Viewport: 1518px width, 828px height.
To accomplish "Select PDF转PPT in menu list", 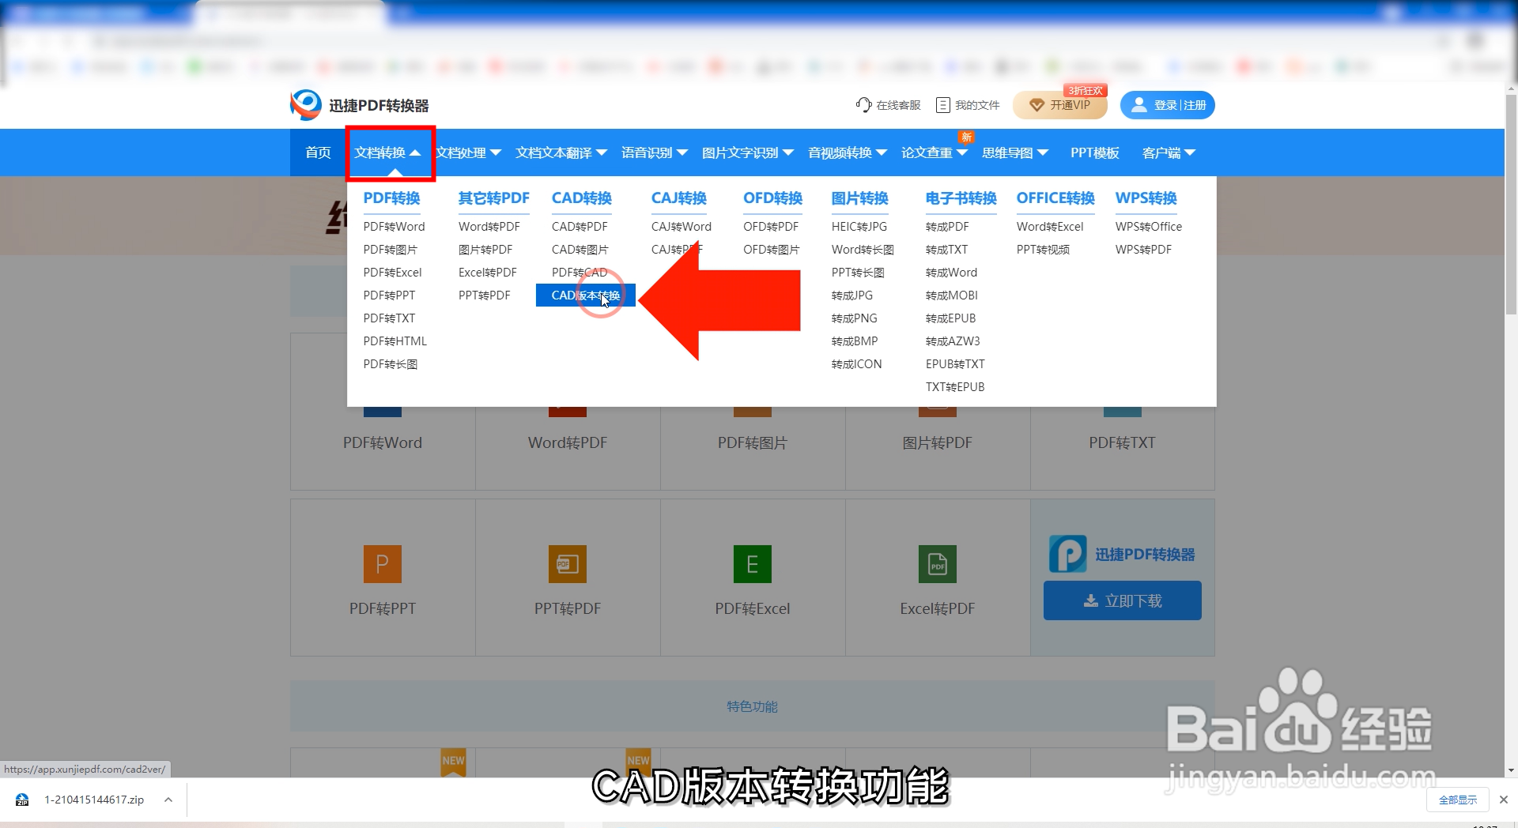I will [x=389, y=295].
